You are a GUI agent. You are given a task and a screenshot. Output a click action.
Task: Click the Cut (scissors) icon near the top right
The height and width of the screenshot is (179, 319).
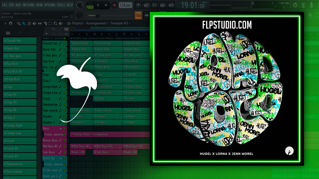click(303, 5)
